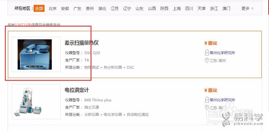Open the 差示扫描量热仪 product thumbnail
This screenshot has width=269, height=131.
pyautogui.click(x=35, y=54)
